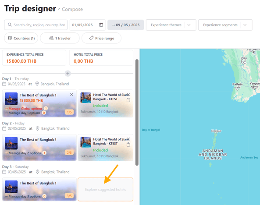
Task: Remove the Day 2 hotel with X icon
Action: (128, 139)
